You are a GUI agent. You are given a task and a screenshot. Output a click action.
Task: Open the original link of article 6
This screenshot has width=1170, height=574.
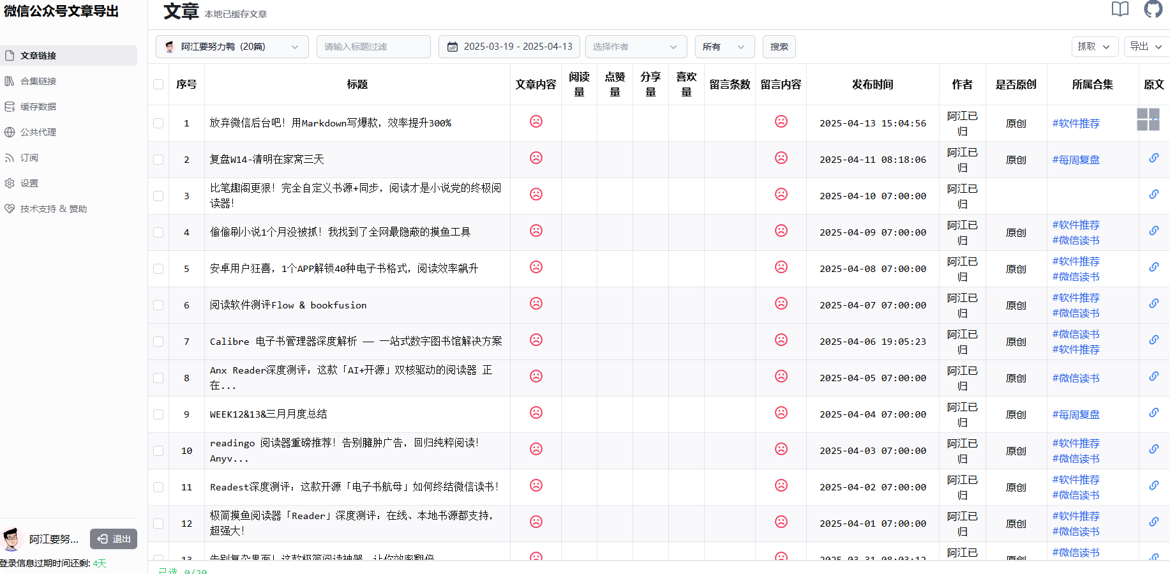coord(1154,303)
